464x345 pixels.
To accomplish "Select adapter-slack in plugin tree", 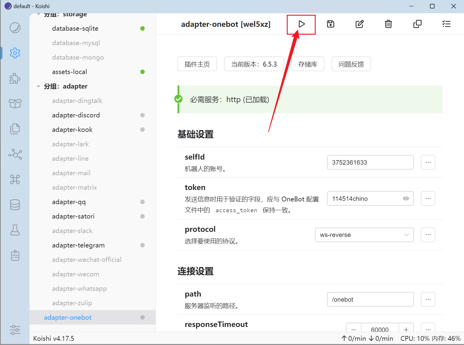I will 92,231.
